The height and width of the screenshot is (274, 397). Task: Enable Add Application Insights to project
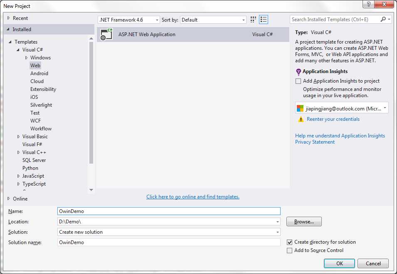point(298,81)
